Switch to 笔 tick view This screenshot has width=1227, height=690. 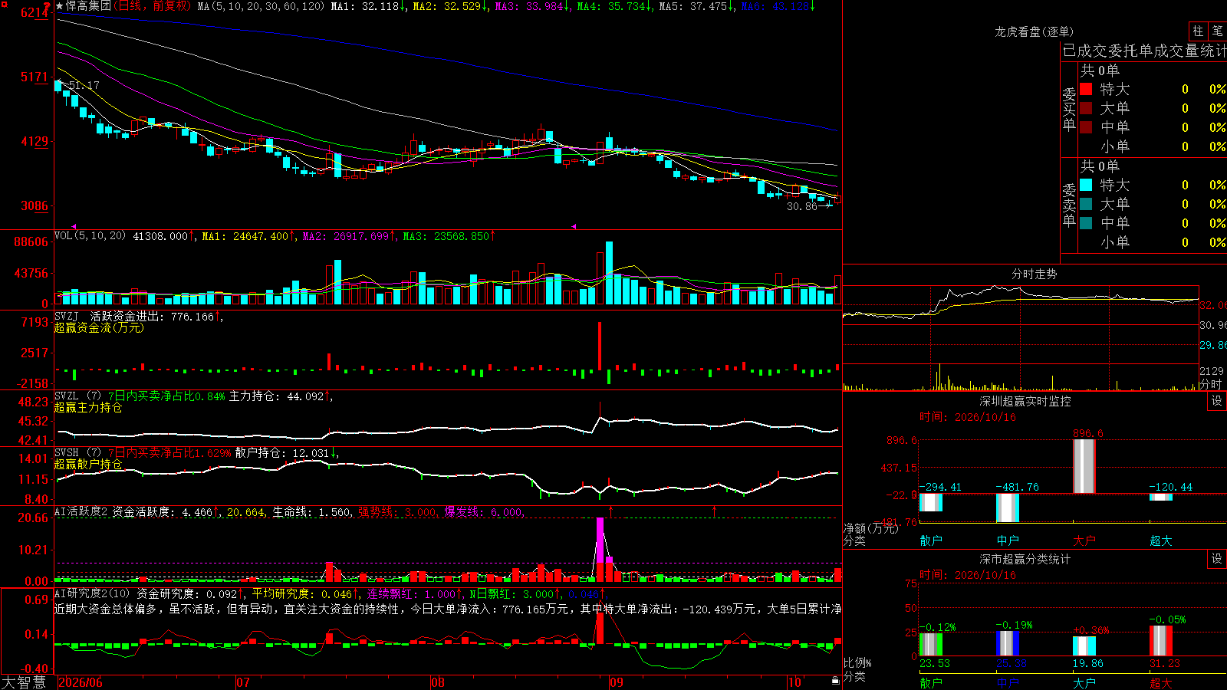coord(1218,31)
